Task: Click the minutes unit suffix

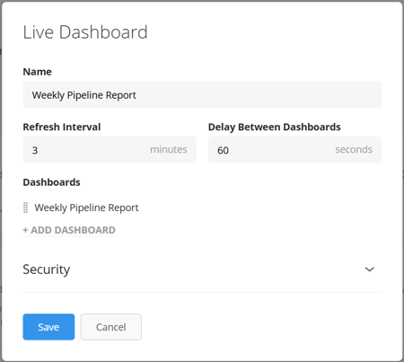Action: pos(169,149)
